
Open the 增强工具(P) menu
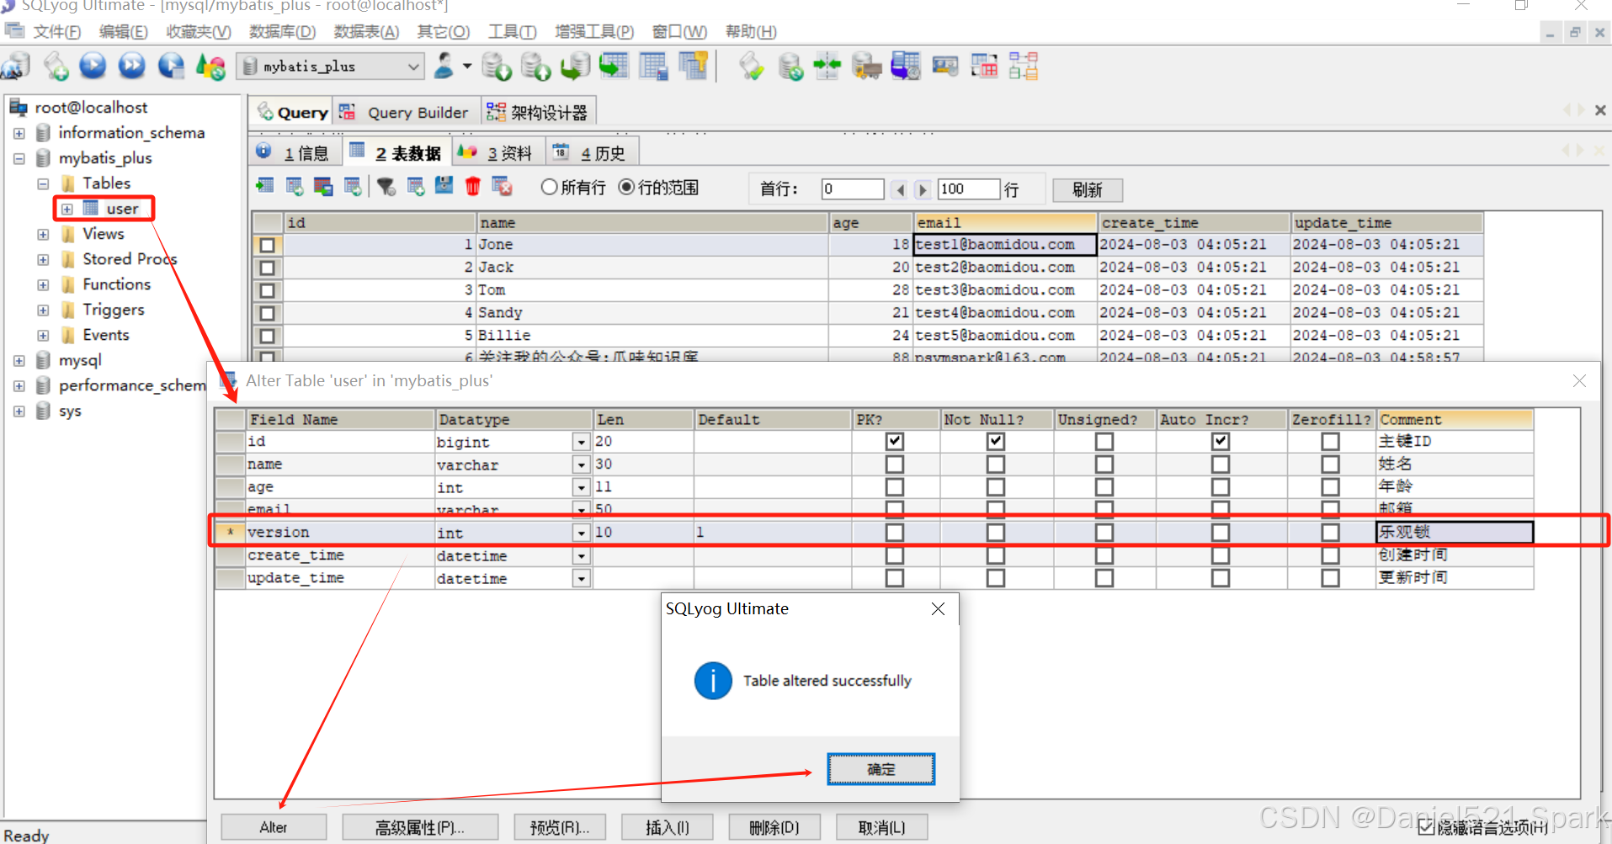point(594,32)
